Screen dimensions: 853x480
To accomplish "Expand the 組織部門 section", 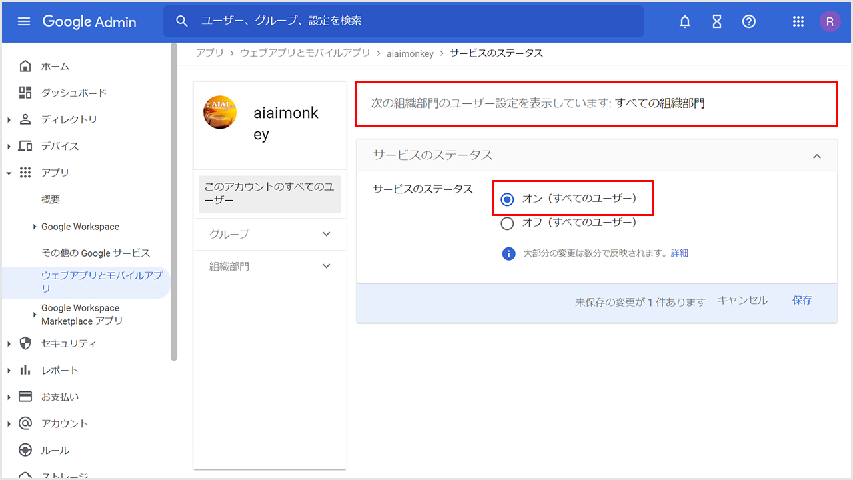I will click(326, 266).
